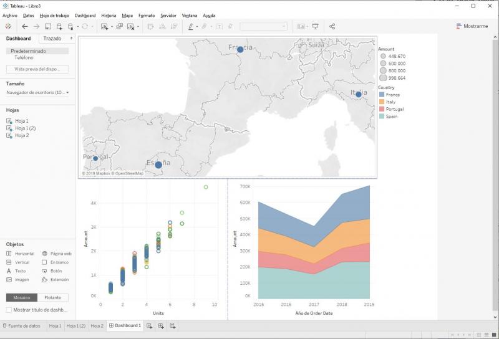Open the Hoja de trabajo menu
The height and width of the screenshot is (339, 499).
click(54, 15)
